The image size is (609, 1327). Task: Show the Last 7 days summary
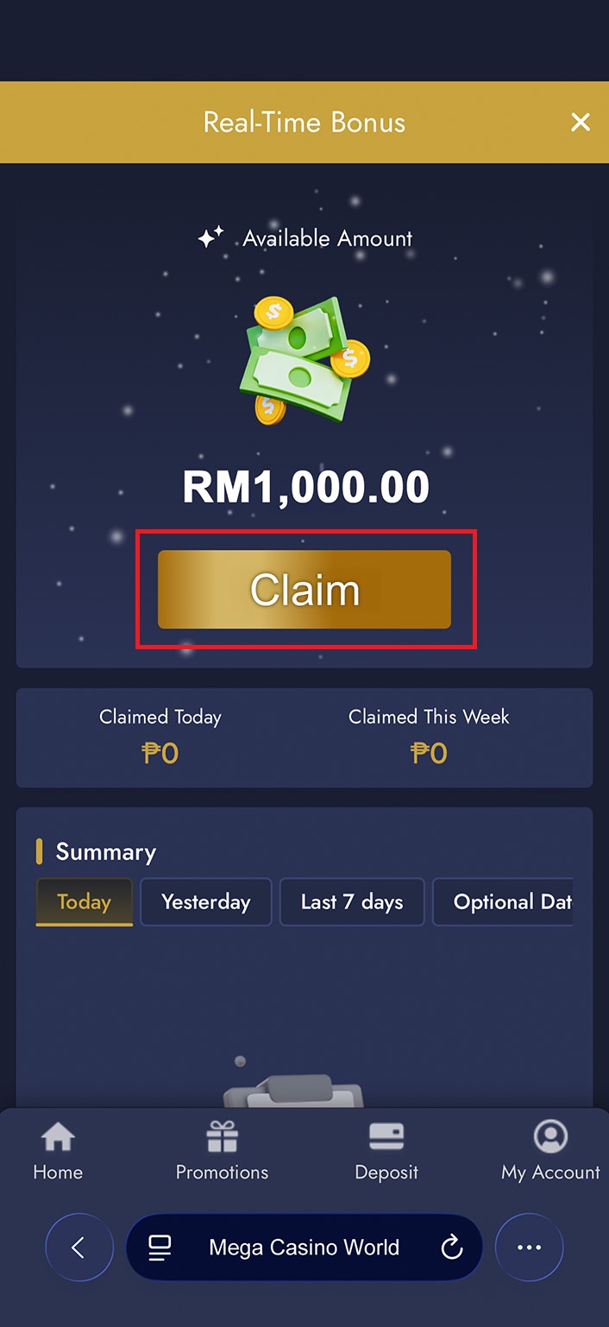(x=352, y=902)
